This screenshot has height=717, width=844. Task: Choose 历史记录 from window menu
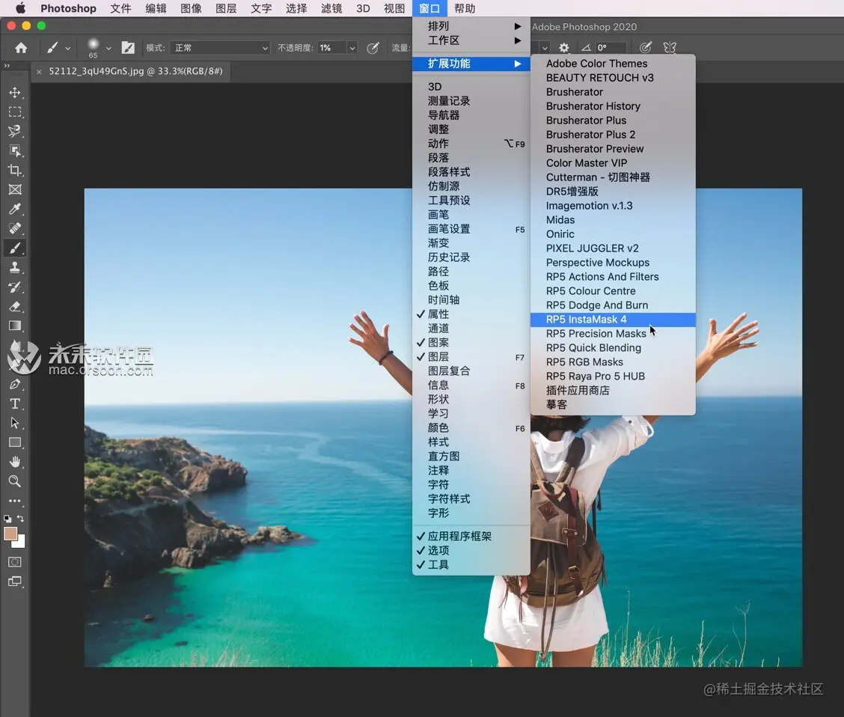[471, 257]
